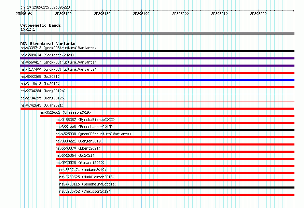
Task: Open nsv4438115 (GenomeinaBottle) variant label
Action: click(x=88, y=184)
